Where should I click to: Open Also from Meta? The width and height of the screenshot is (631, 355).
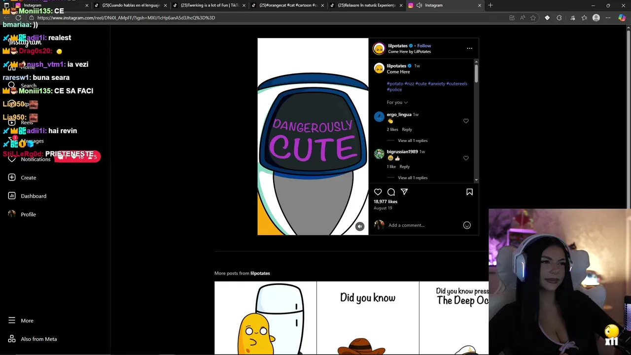tap(33, 339)
